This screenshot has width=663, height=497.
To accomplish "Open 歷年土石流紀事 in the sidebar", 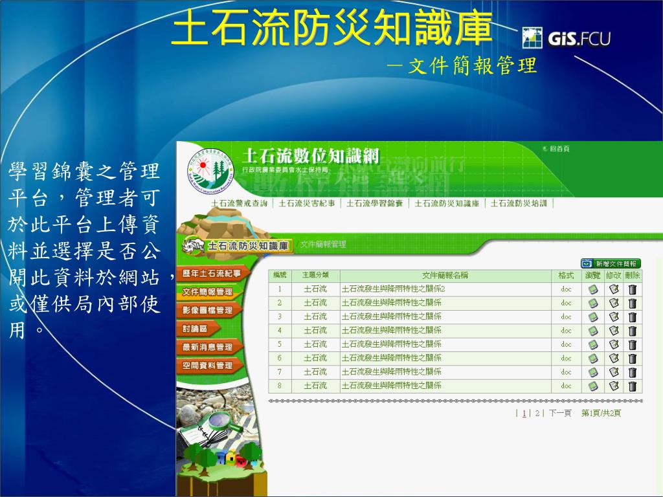I will (x=212, y=274).
